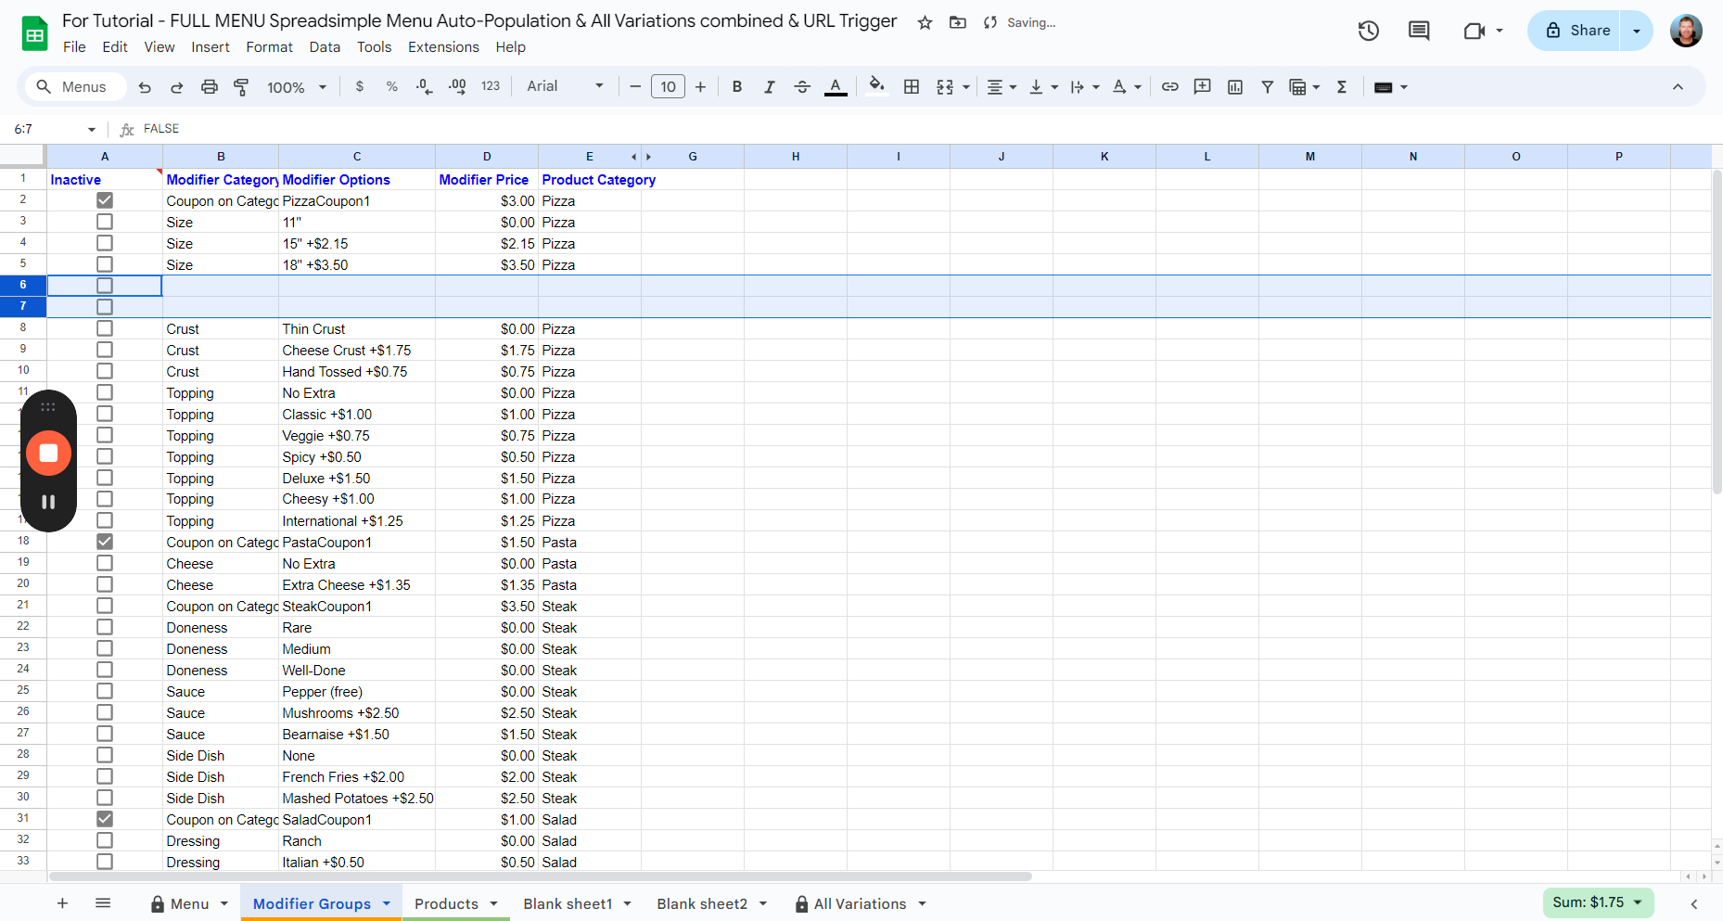This screenshot has height=921, width=1723.
Task: Format as percent icon
Action: pos(392,87)
